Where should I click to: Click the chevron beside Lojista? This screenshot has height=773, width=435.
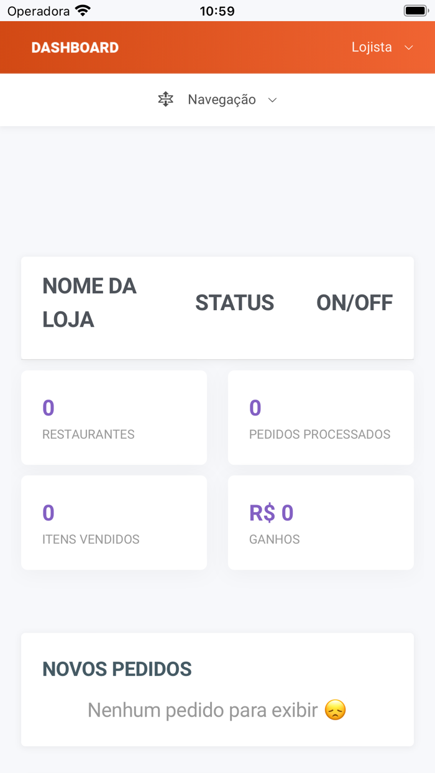[408, 47]
